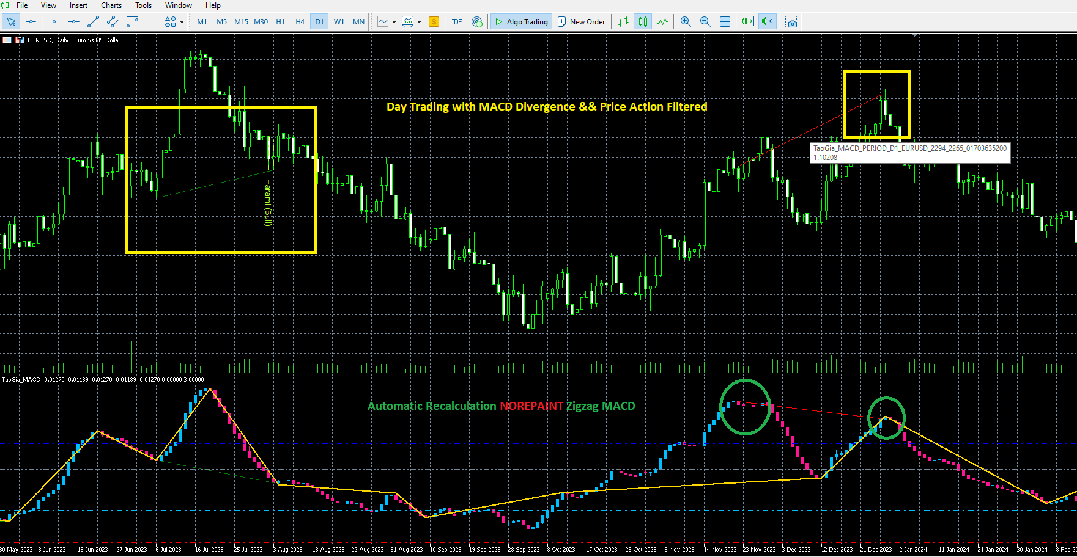Take a chart screenshot

(791, 22)
